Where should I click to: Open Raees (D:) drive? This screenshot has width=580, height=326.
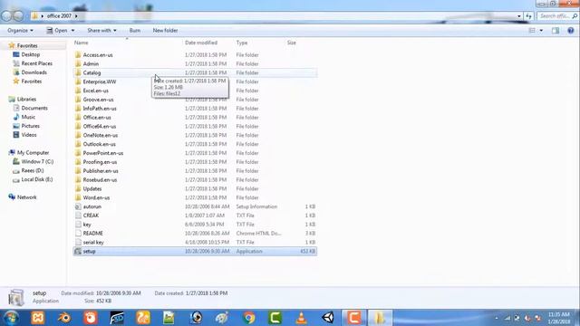pyautogui.click(x=33, y=170)
